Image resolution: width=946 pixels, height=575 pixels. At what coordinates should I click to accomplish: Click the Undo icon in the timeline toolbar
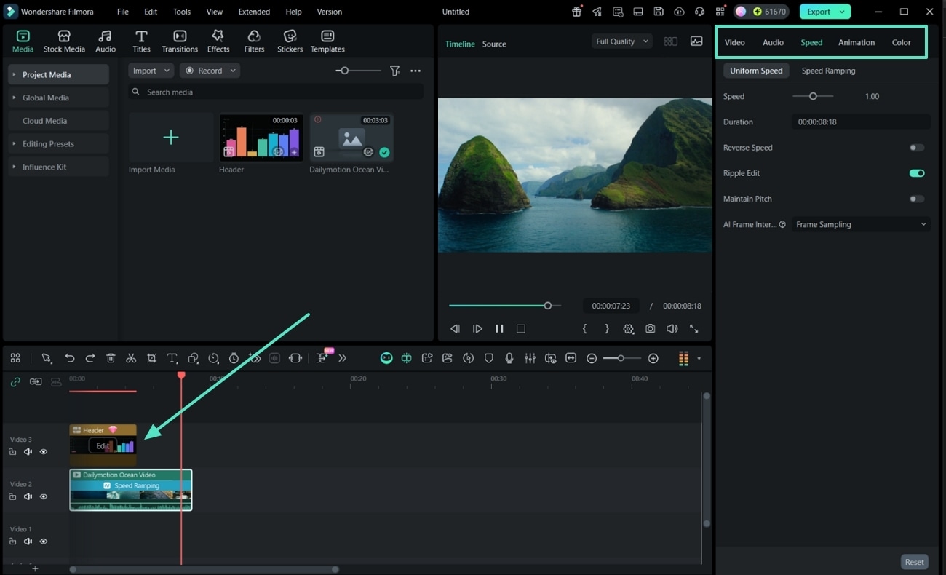click(x=70, y=358)
